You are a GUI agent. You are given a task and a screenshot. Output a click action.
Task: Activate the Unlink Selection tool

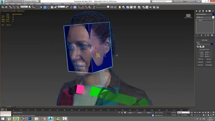tap(14, 7)
